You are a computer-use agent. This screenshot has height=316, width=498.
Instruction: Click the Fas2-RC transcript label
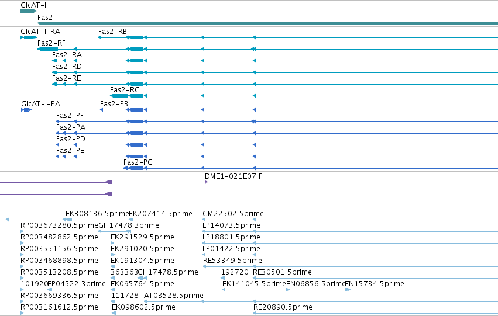point(125,90)
